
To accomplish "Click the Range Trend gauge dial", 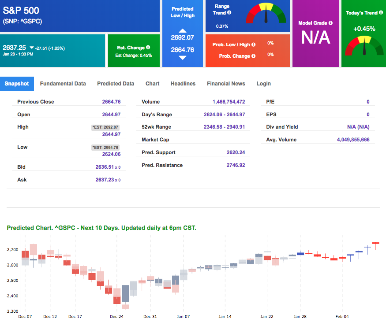I will (266, 13).
